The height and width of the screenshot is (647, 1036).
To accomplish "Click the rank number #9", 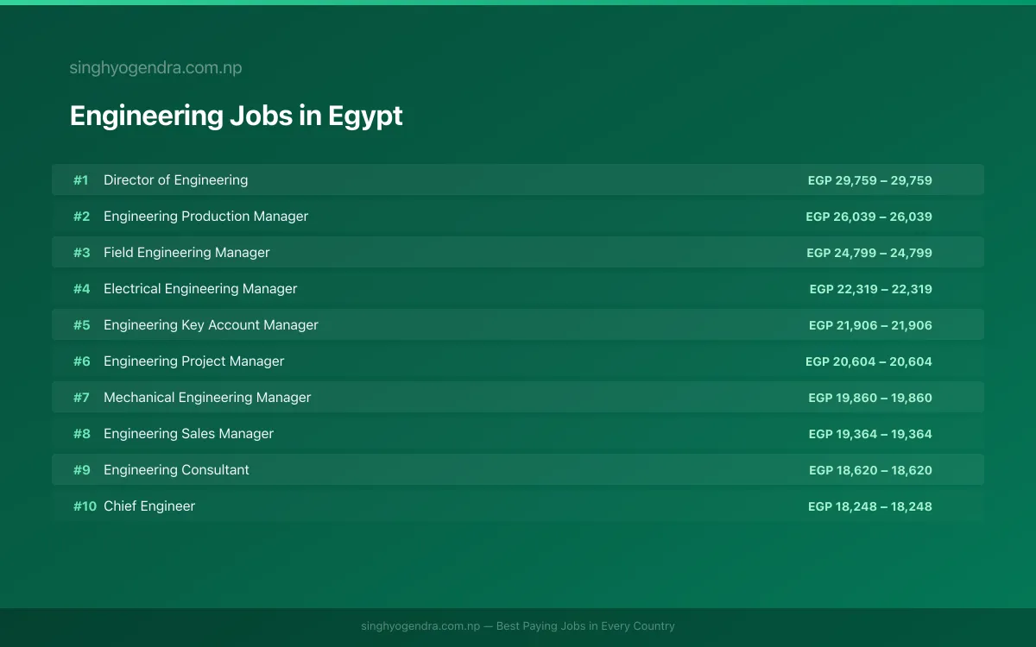I will 81,470.
